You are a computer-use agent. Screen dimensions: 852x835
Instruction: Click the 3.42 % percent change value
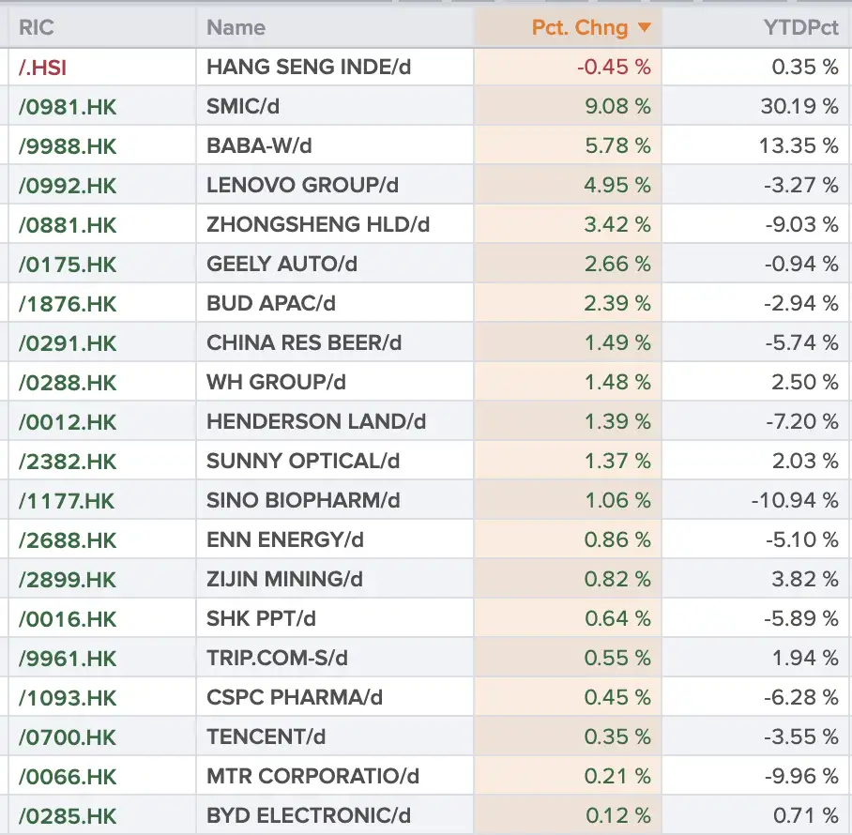point(617,224)
